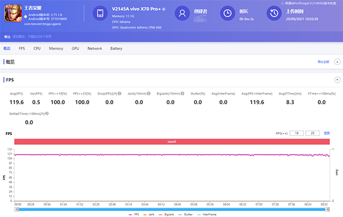Image resolution: width=343 pixels, height=217 pixels.
Task: Click the creator user profile icon
Action: click(182, 13)
